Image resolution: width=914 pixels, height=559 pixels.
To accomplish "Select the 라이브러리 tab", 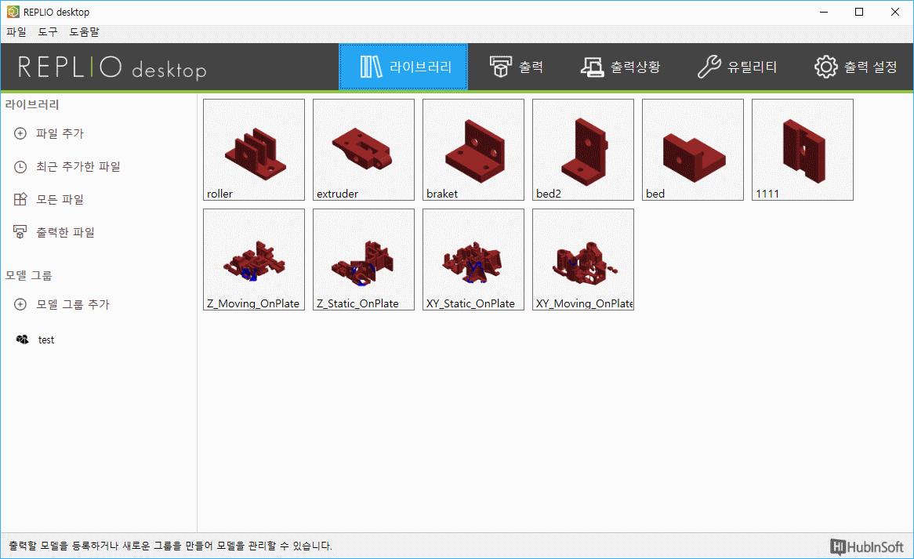I will (x=403, y=67).
